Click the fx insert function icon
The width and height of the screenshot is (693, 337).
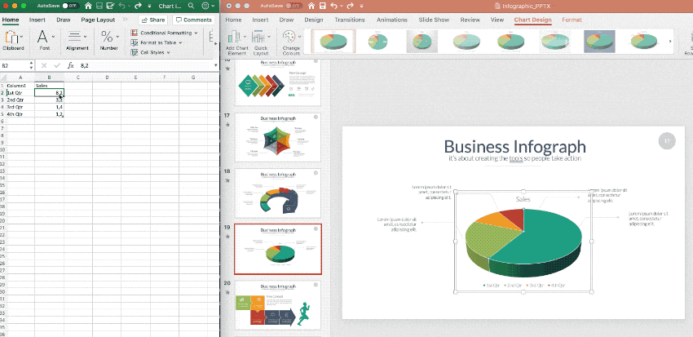(71, 65)
